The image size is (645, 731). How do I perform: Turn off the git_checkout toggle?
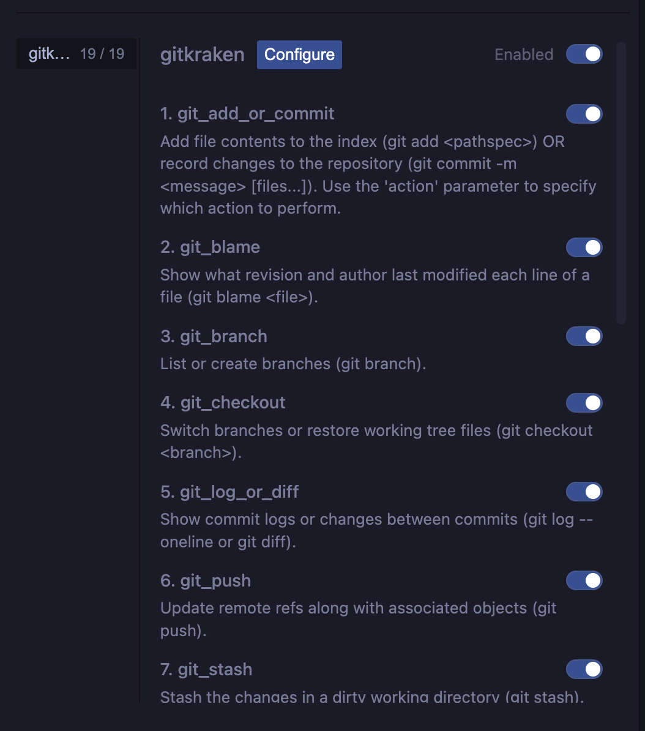[584, 403]
